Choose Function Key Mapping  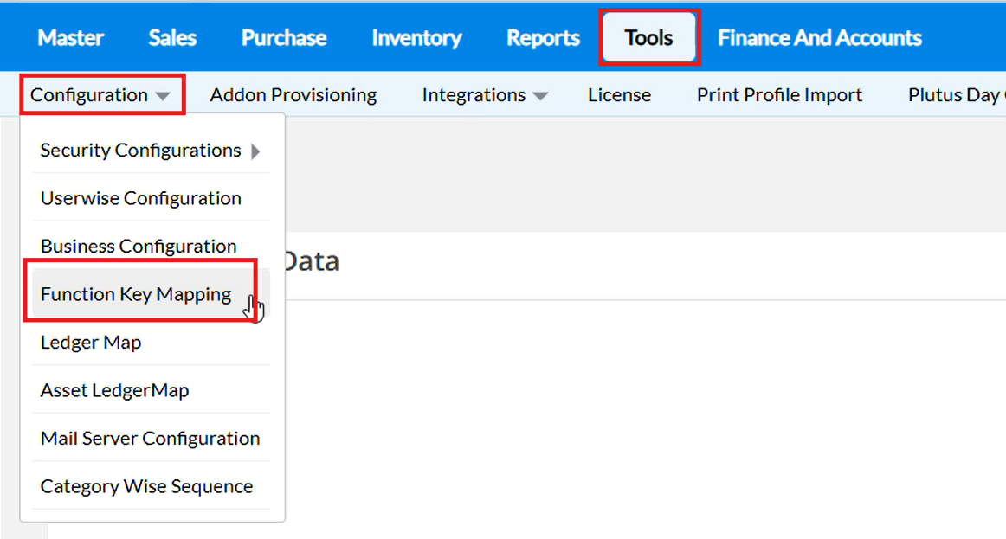tap(136, 294)
